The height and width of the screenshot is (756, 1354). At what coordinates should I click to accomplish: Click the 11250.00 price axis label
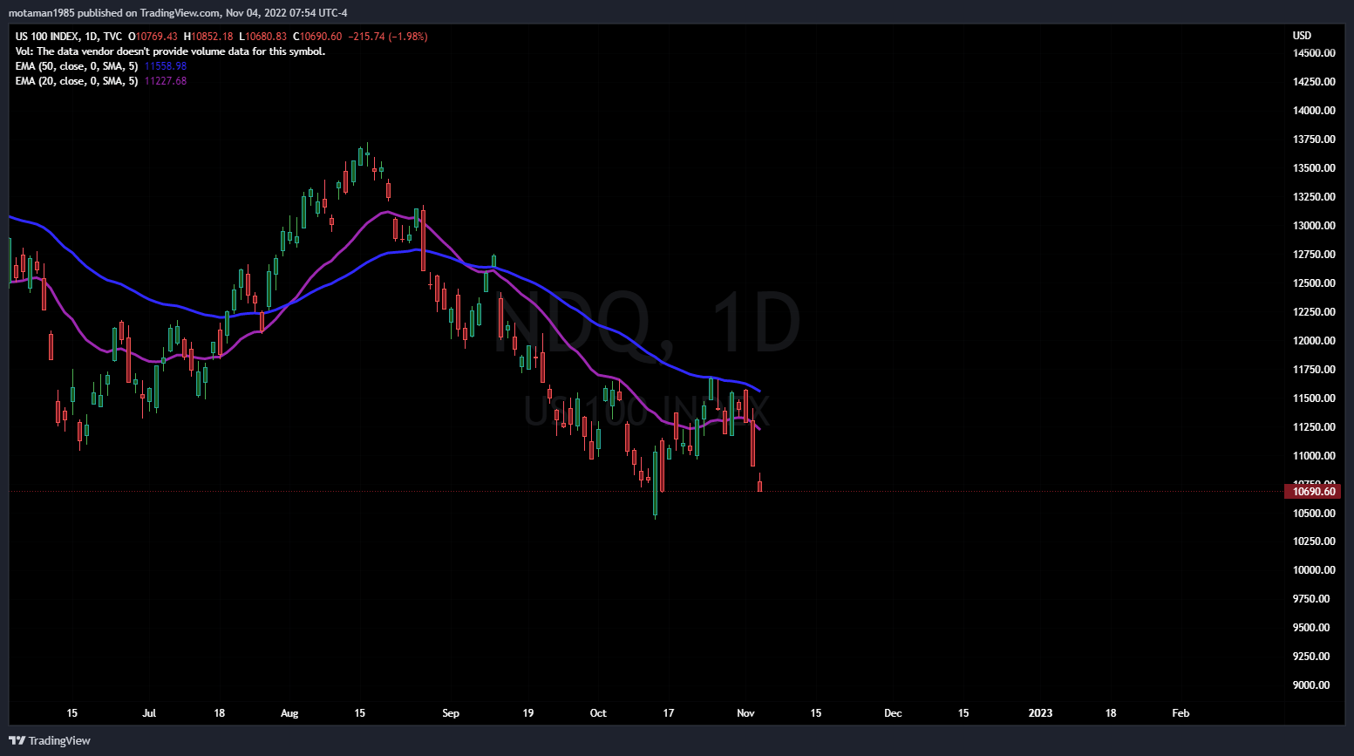click(1314, 427)
